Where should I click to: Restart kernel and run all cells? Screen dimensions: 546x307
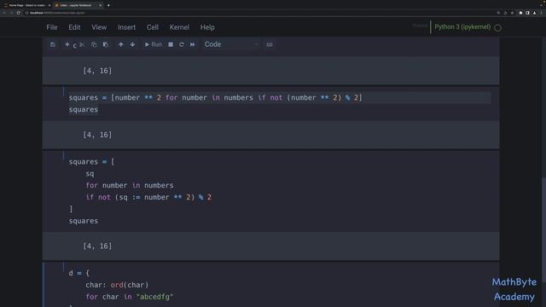click(192, 44)
